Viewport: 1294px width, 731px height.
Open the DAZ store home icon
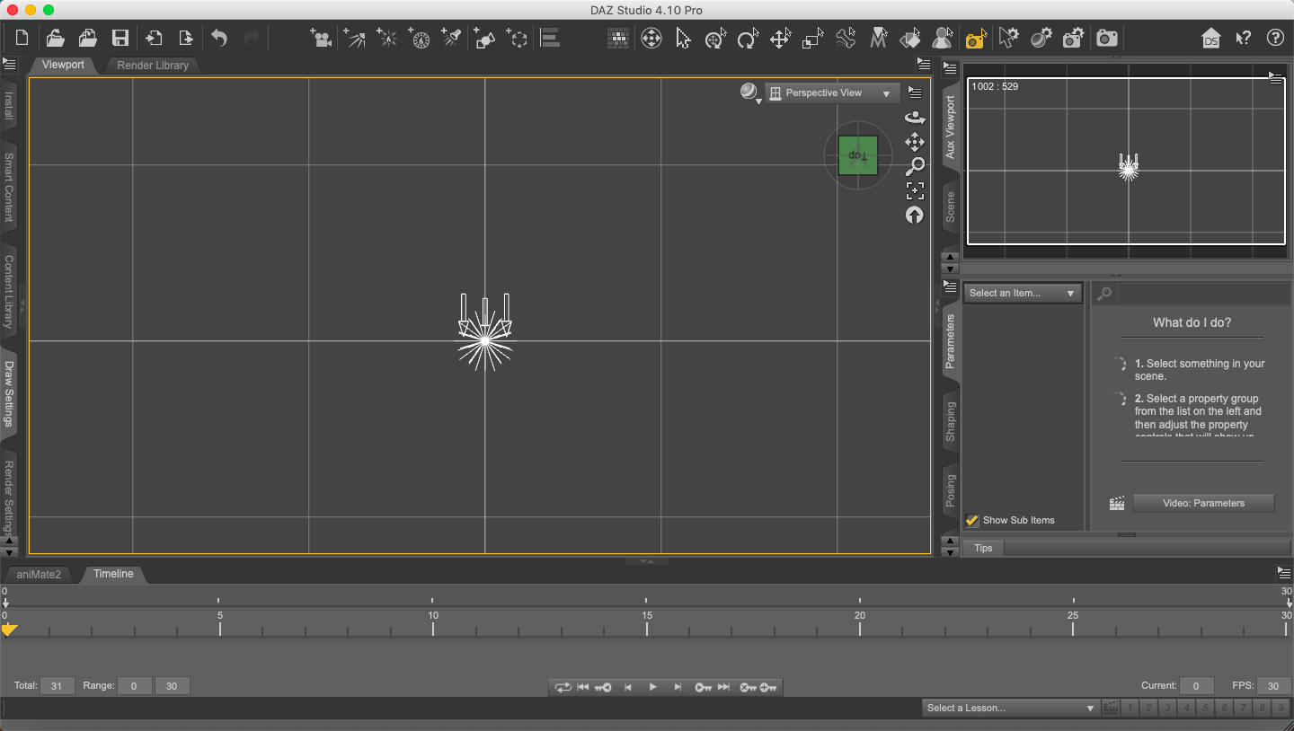tap(1210, 38)
